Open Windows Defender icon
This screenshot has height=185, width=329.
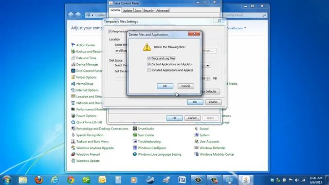click(196, 148)
